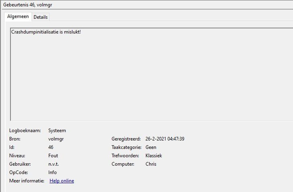Screen dimensions: 293x192
Task: Click the 'Computer:' label
Action: [x=123, y=164]
